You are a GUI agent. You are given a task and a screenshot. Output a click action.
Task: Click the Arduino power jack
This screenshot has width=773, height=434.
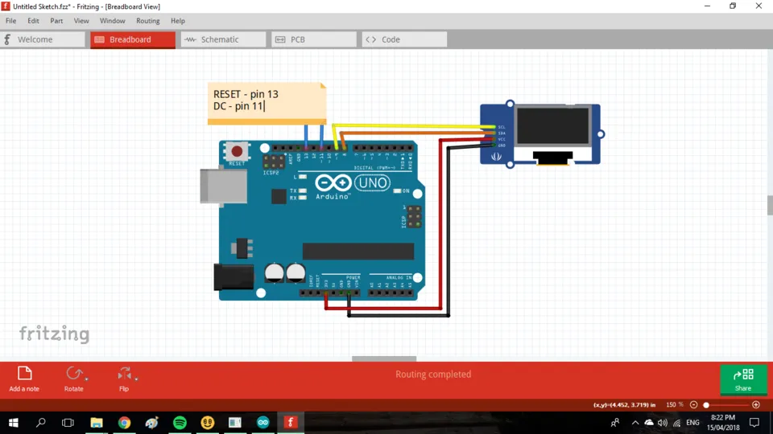(x=234, y=277)
